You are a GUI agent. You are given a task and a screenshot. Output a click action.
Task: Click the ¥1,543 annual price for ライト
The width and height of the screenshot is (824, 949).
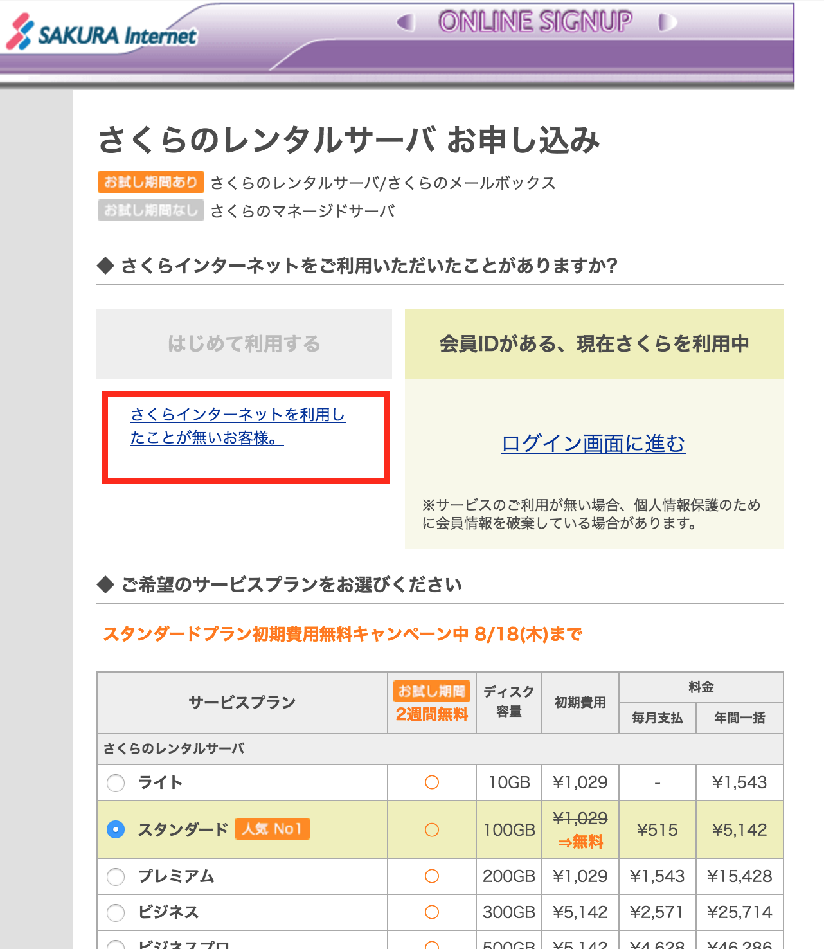pos(740,782)
